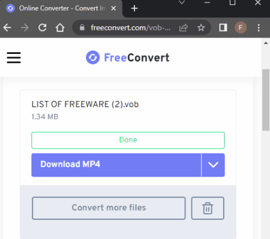Click Convert more files button
270x239 pixels.
(109, 208)
